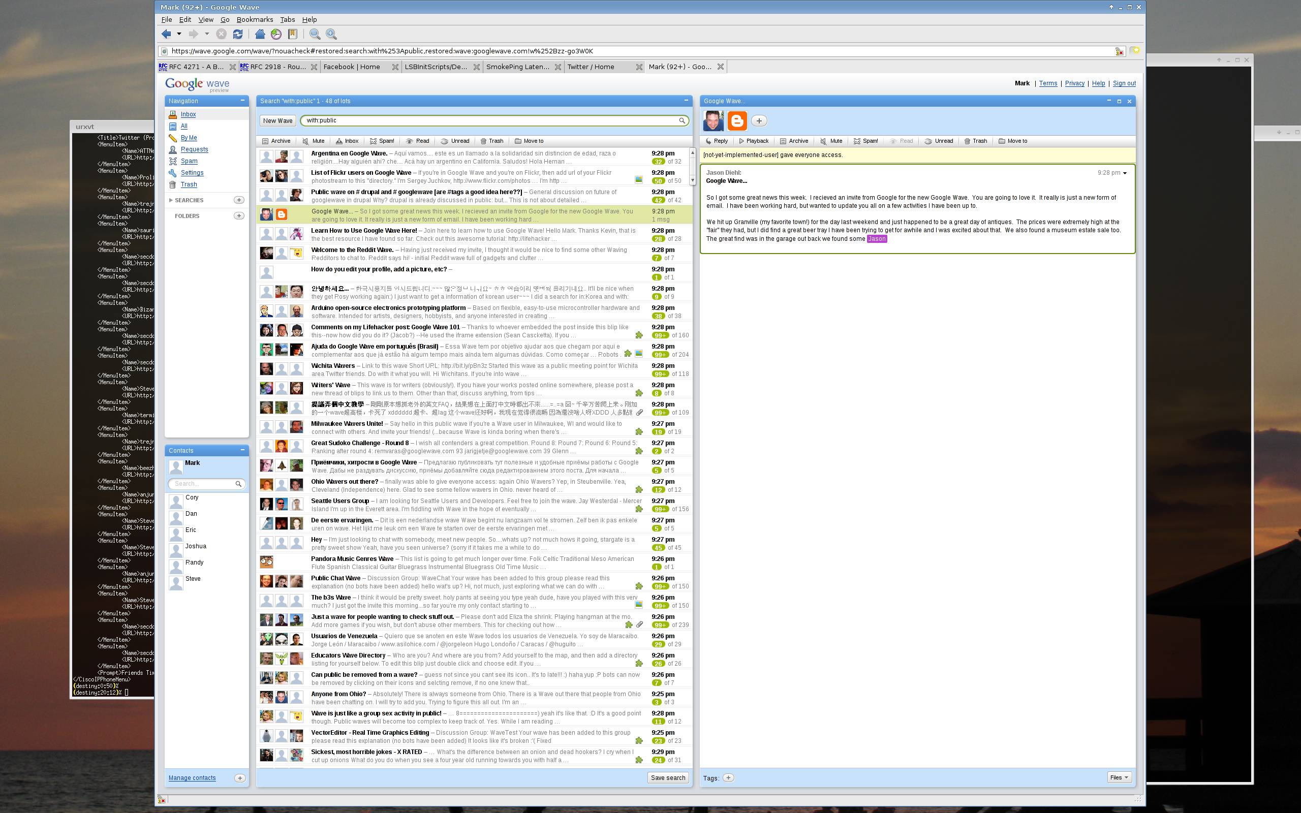
Task: Click the Zoom in magnifier icon
Action: (332, 35)
